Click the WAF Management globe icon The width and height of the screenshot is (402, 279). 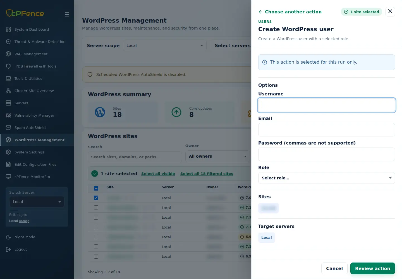coord(8,54)
